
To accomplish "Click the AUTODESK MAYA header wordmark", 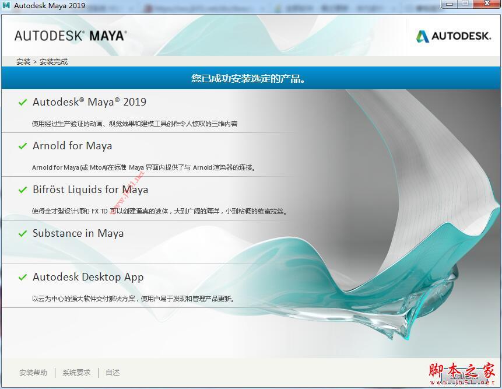I will (x=71, y=36).
